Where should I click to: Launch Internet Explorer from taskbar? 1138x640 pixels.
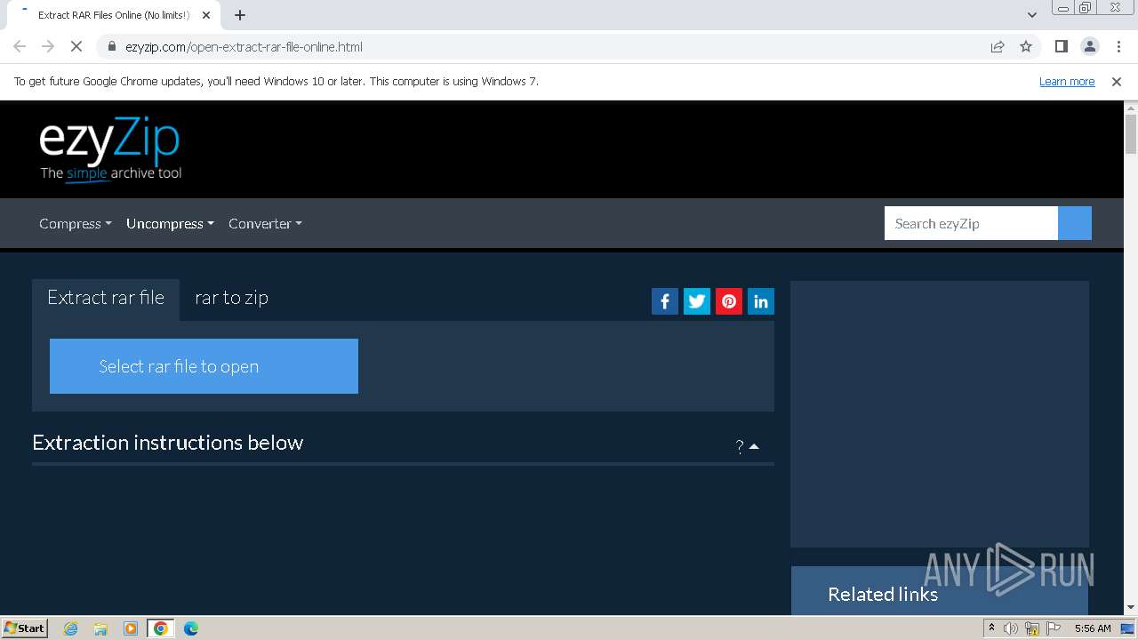click(x=71, y=628)
